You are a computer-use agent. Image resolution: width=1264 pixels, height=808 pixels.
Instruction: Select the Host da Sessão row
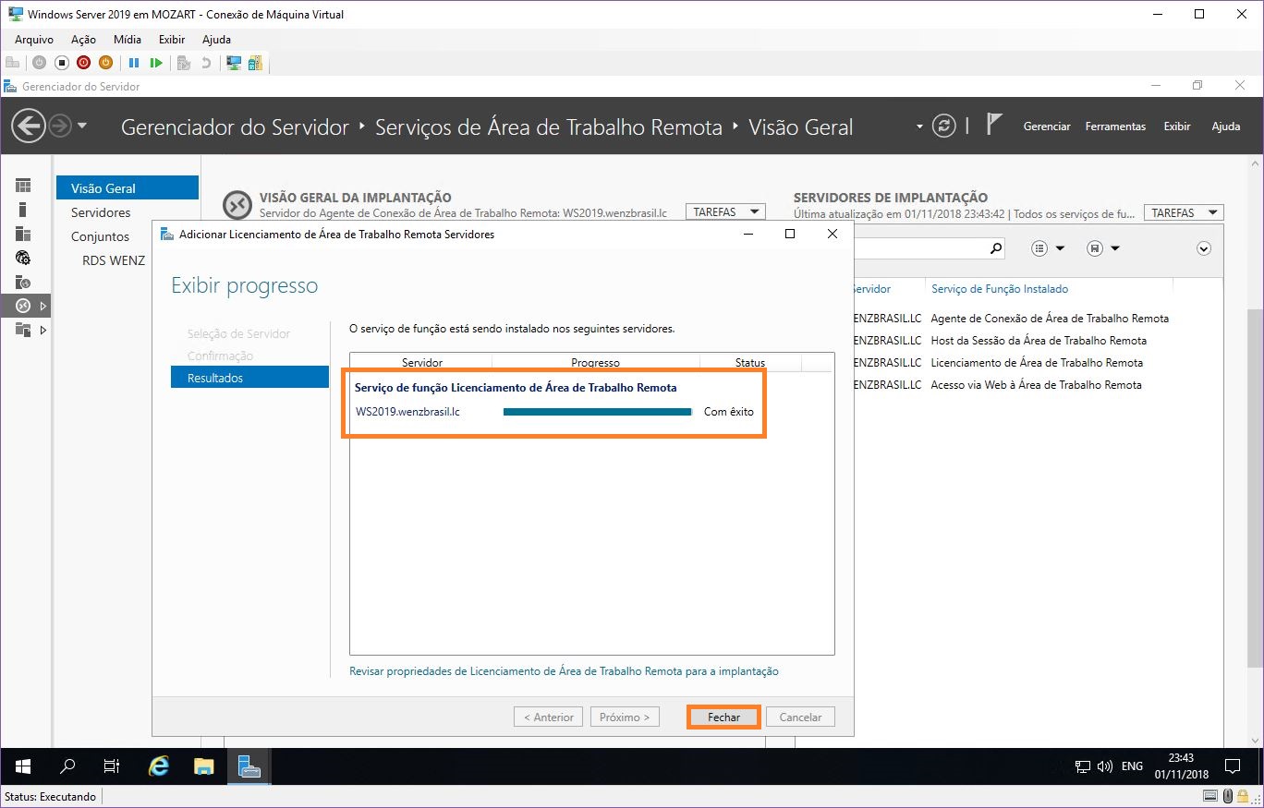pyautogui.click(x=1037, y=341)
